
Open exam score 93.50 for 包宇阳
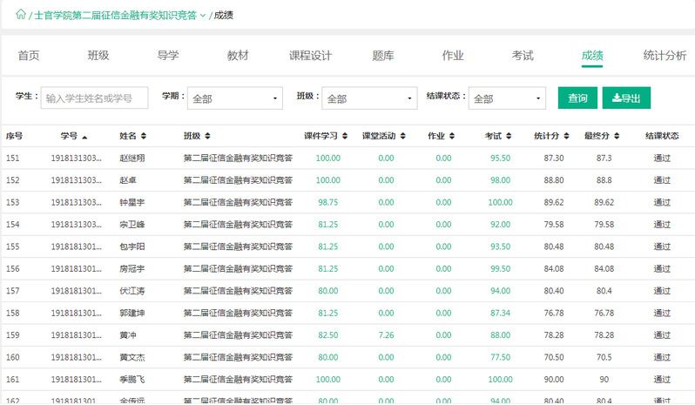point(500,246)
